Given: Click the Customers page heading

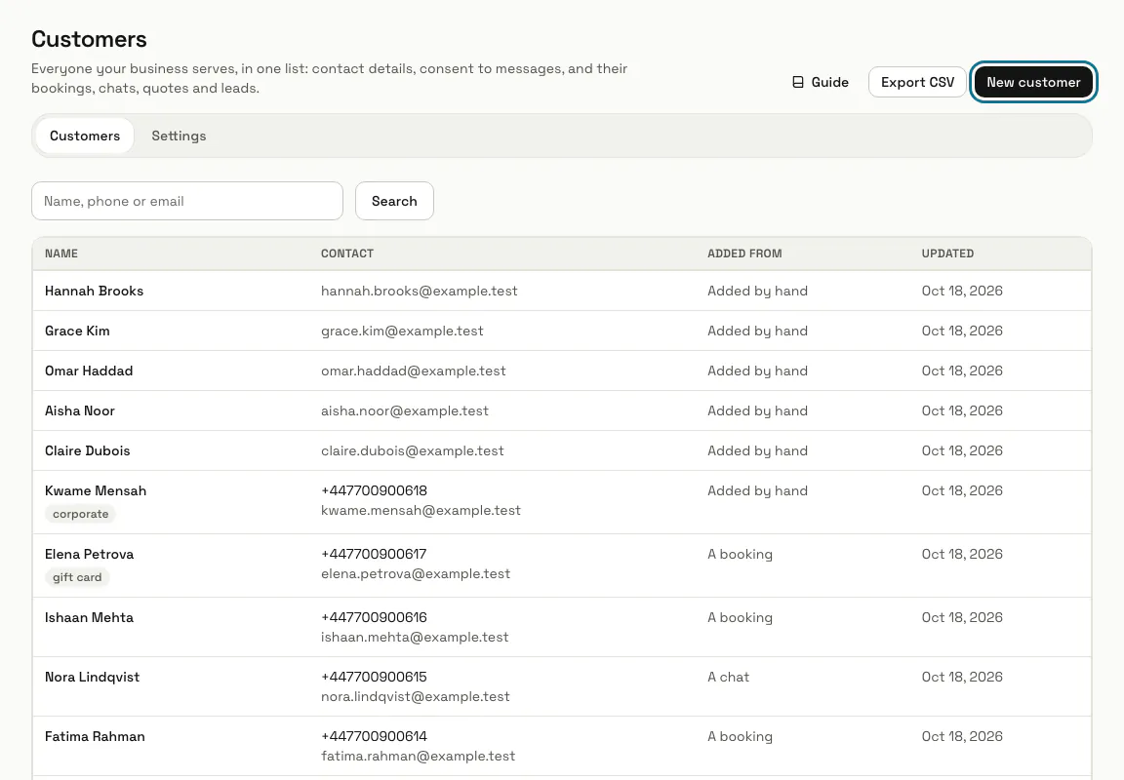Looking at the screenshot, I should click(x=89, y=39).
